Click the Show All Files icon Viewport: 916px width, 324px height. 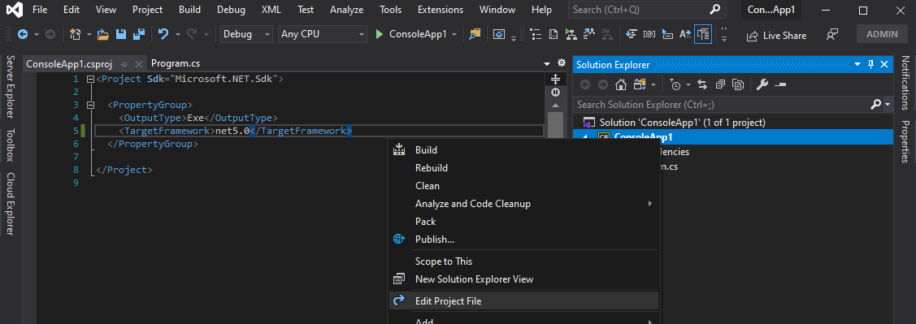[738, 85]
